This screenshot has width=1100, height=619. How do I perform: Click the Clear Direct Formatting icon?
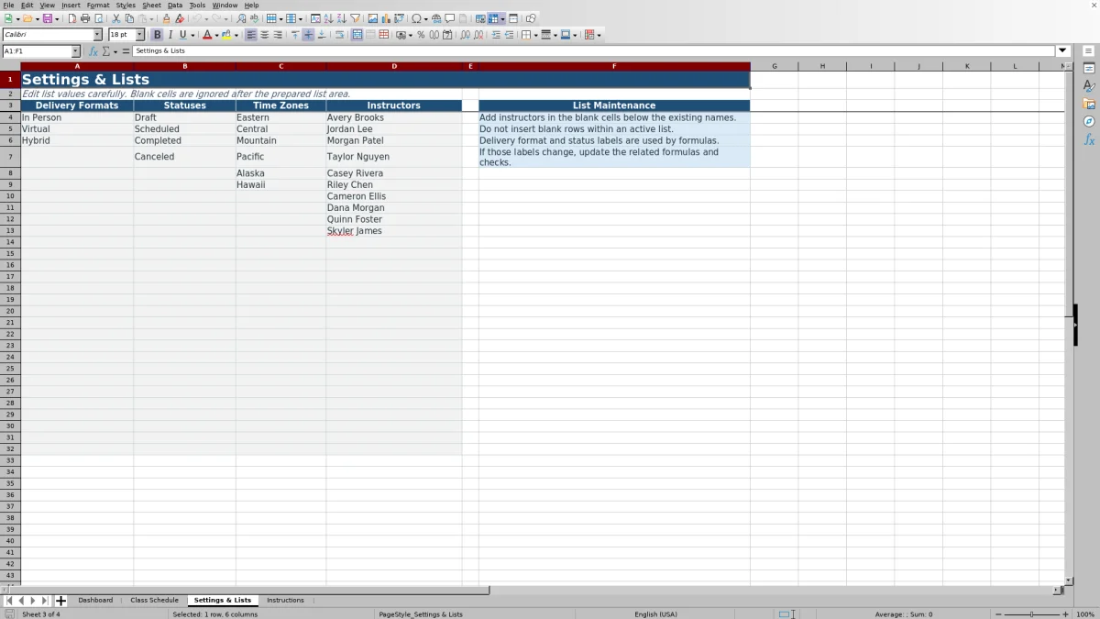(180, 18)
